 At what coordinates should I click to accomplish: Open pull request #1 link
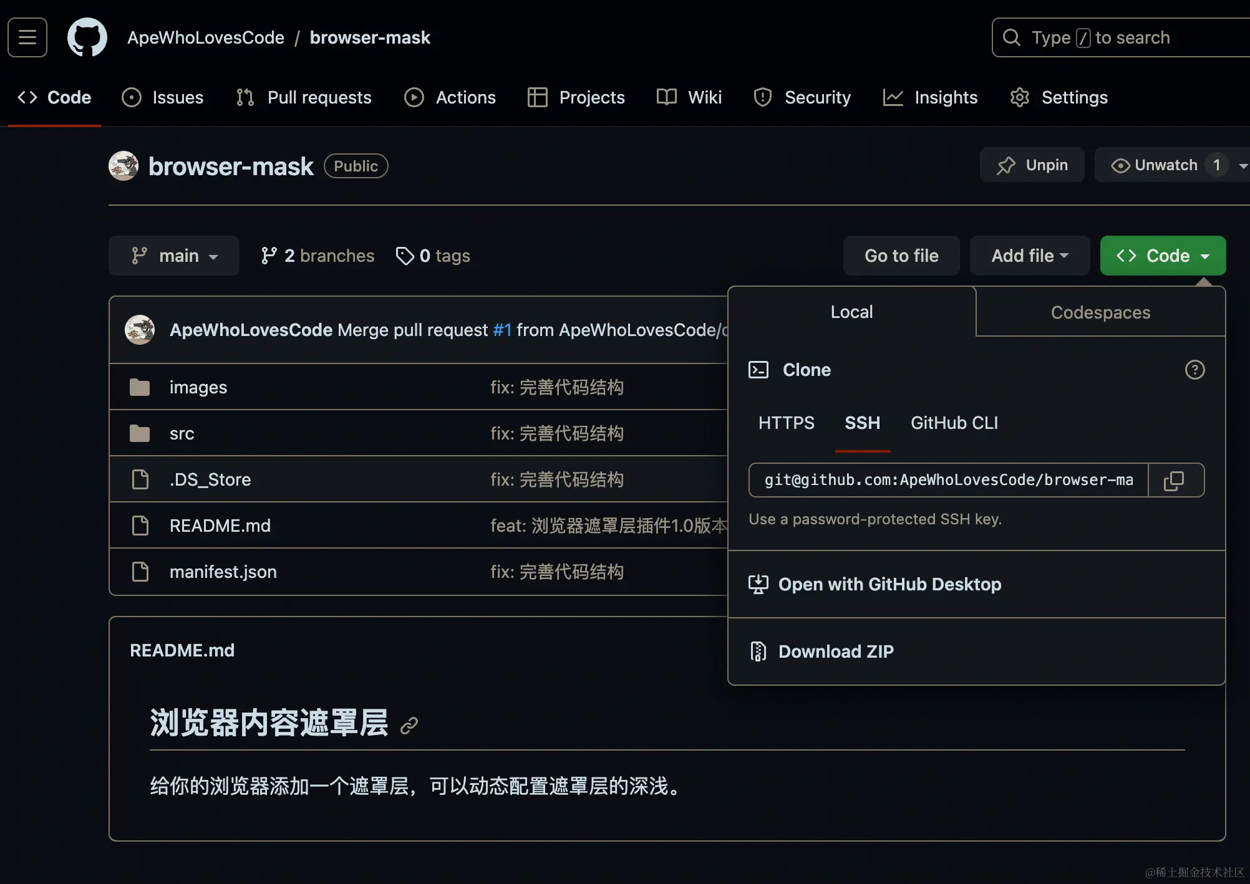point(502,330)
